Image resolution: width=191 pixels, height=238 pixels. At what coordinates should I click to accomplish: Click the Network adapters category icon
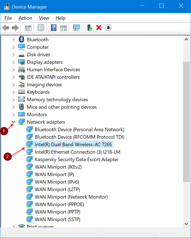pyautogui.click(x=21, y=122)
